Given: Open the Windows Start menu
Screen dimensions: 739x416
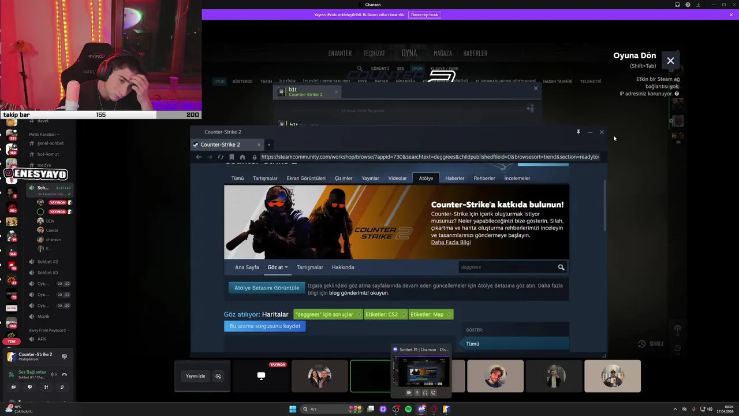Looking at the screenshot, I should click(293, 409).
